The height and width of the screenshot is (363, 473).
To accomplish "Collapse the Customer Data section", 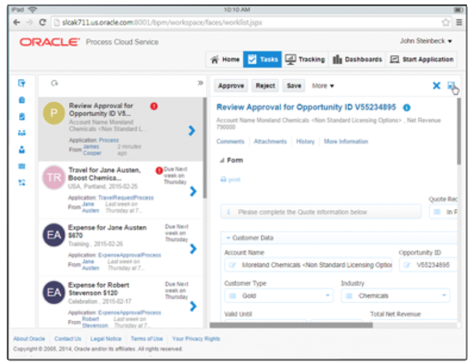I will click(229, 238).
